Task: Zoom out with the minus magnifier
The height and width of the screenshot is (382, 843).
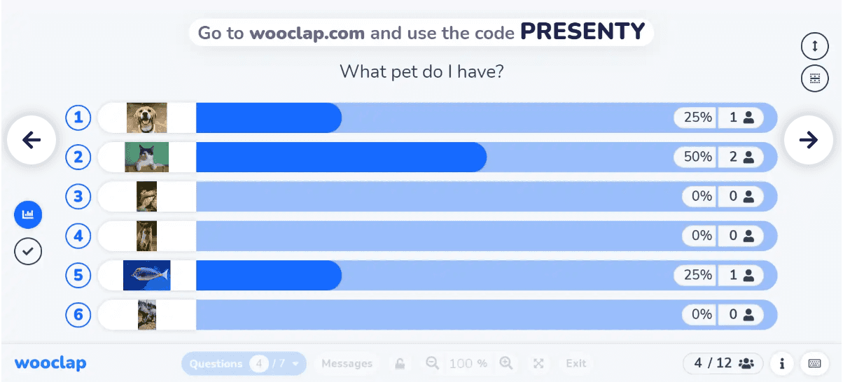Action: click(x=433, y=363)
